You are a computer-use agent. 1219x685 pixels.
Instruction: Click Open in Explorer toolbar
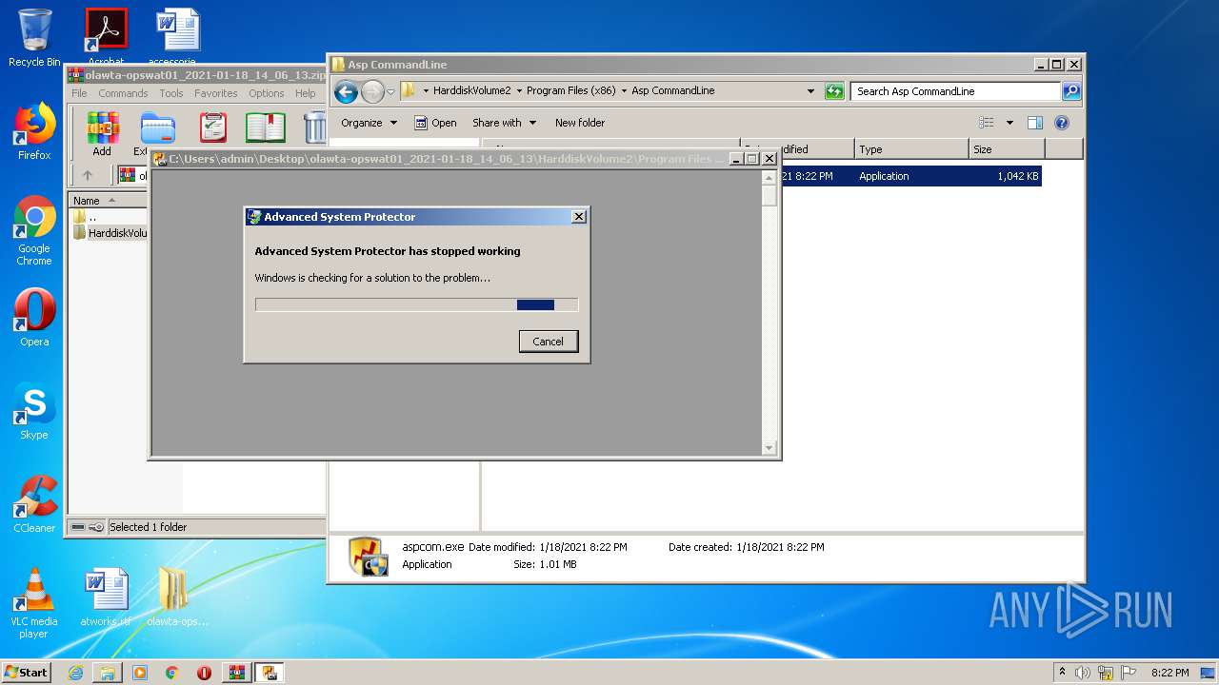coord(435,123)
